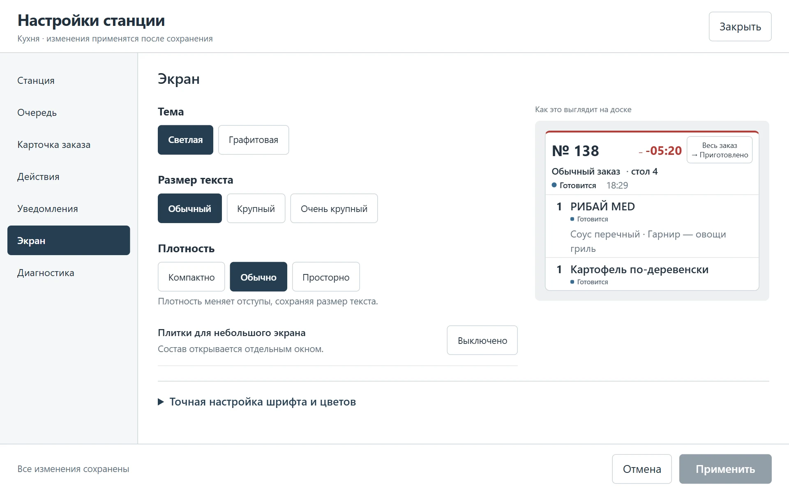Set density to Компактно
This screenshot has height=493, width=789.
[x=191, y=277]
